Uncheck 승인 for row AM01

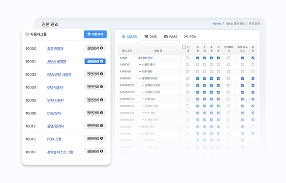click(253, 58)
